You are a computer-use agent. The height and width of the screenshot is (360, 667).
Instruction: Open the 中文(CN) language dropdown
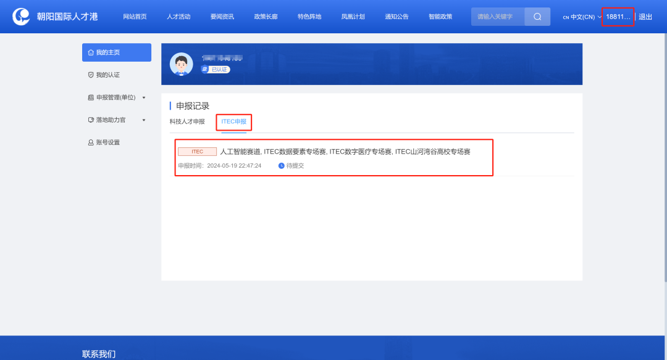[582, 17]
